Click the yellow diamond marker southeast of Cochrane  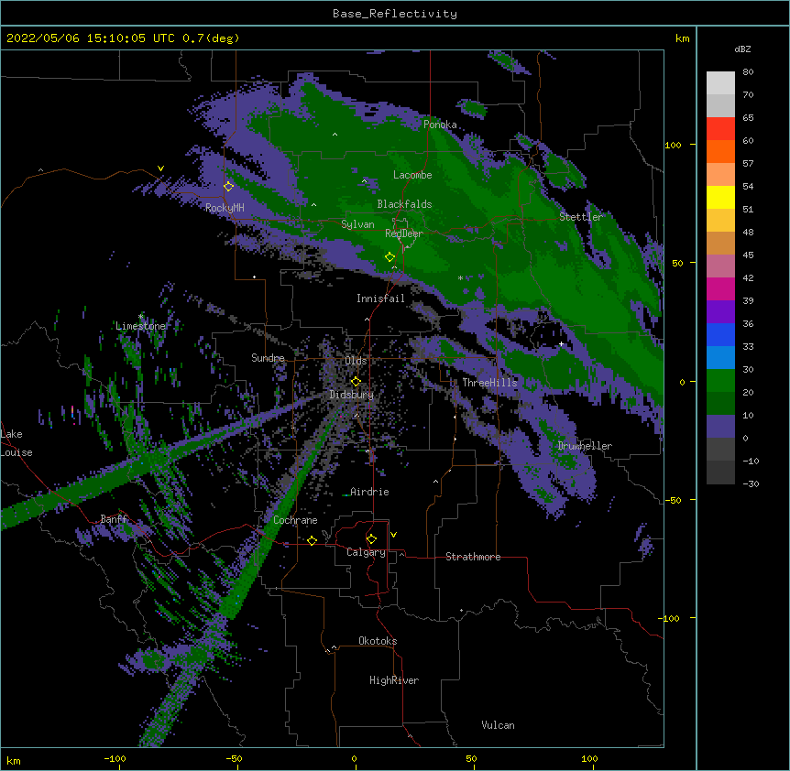[x=312, y=540]
